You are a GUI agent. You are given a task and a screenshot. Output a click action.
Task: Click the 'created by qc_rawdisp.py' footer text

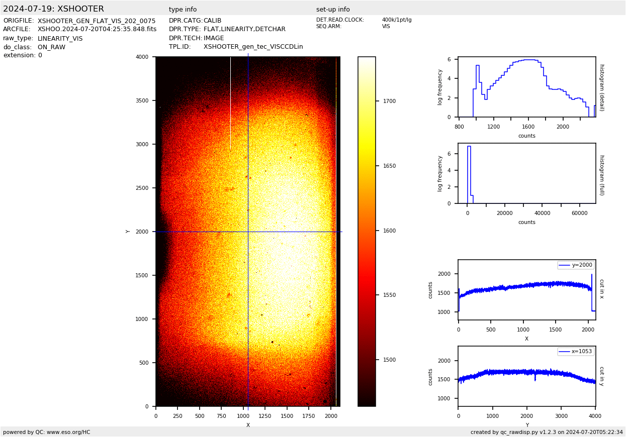point(547,432)
